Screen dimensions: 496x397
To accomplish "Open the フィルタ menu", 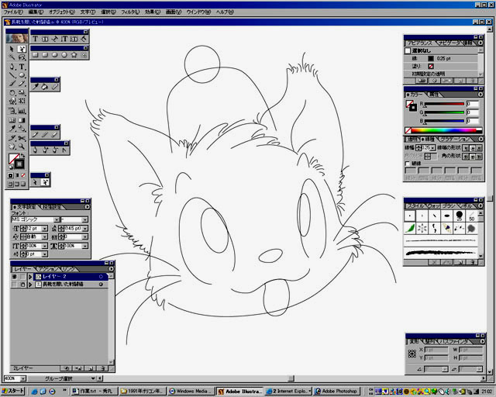I will (x=130, y=12).
